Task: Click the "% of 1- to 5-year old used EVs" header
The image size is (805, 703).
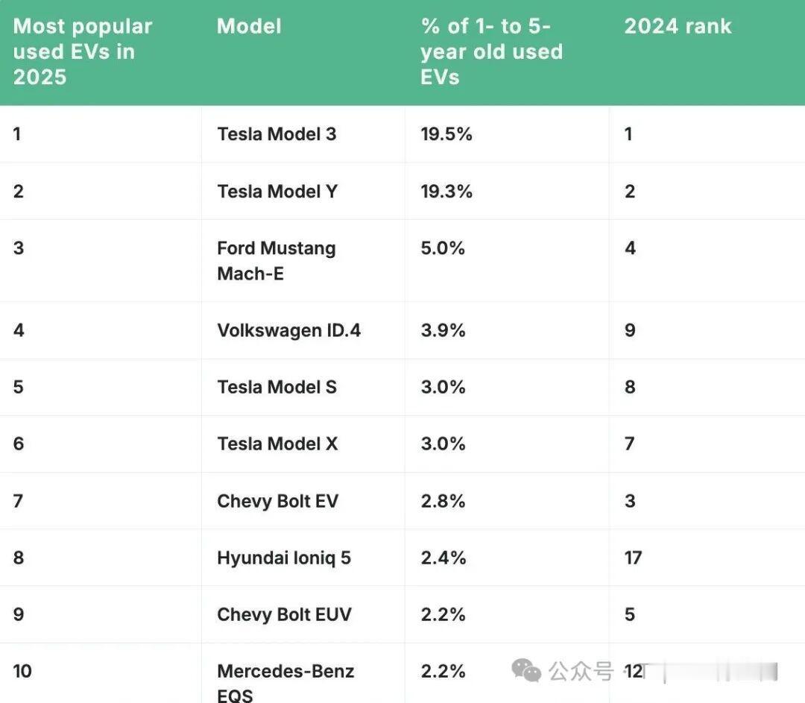Action: [491, 51]
